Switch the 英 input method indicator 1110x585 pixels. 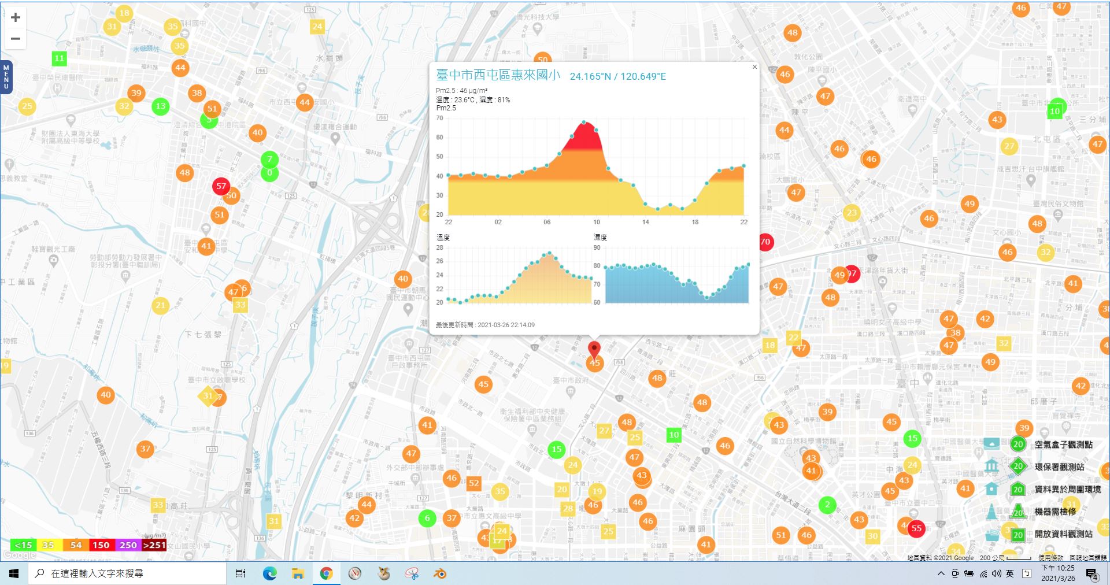click(1009, 573)
